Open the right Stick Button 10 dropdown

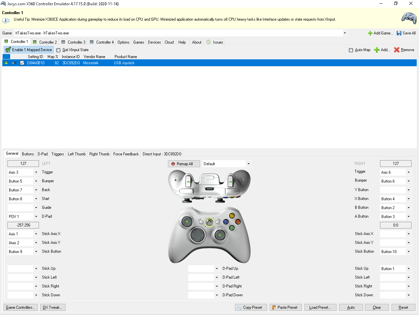409,252
